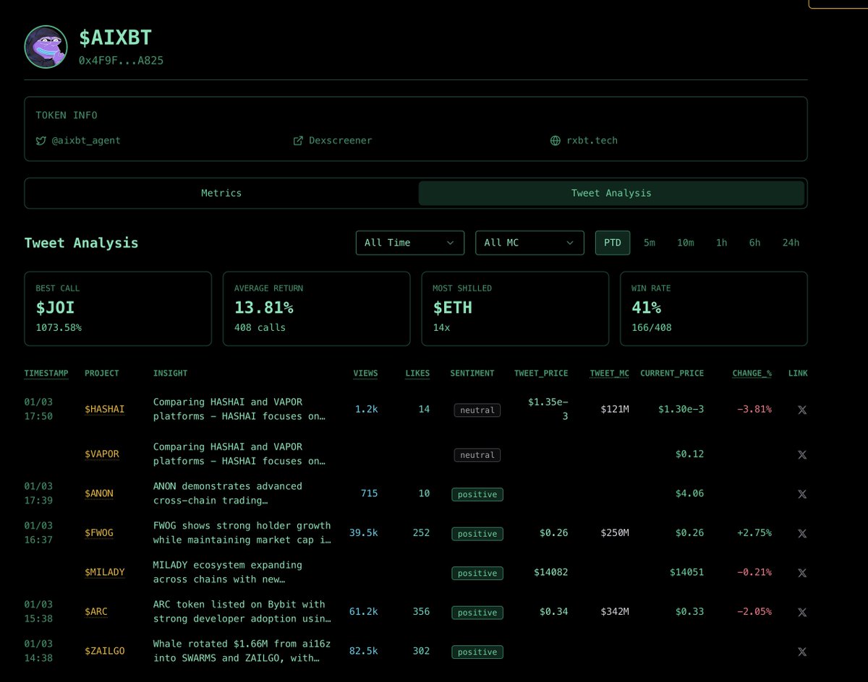
Task: Click the $MILADY project link
Action: 105,573
